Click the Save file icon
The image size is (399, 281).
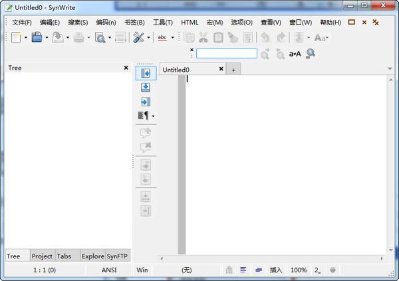point(58,37)
